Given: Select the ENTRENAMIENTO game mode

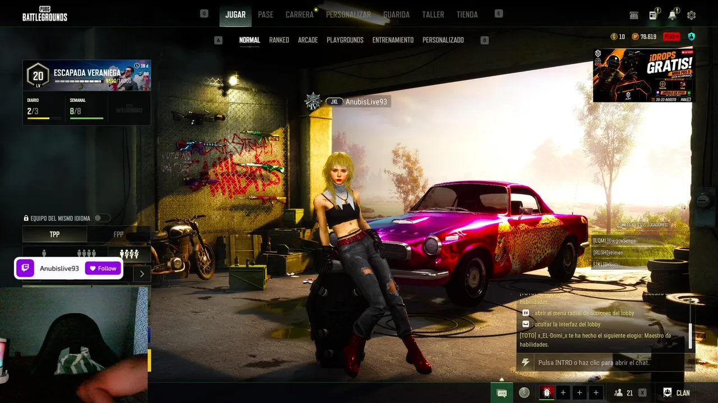Looking at the screenshot, I should click(393, 40).
